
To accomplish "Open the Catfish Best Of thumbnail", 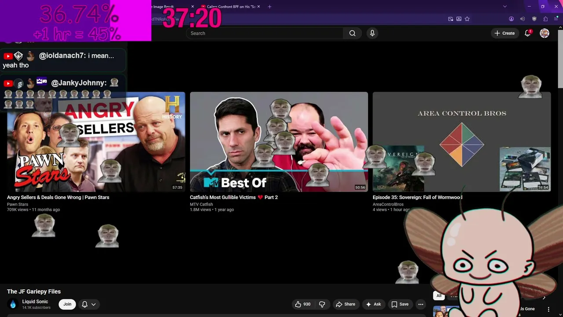I will 279,142.
